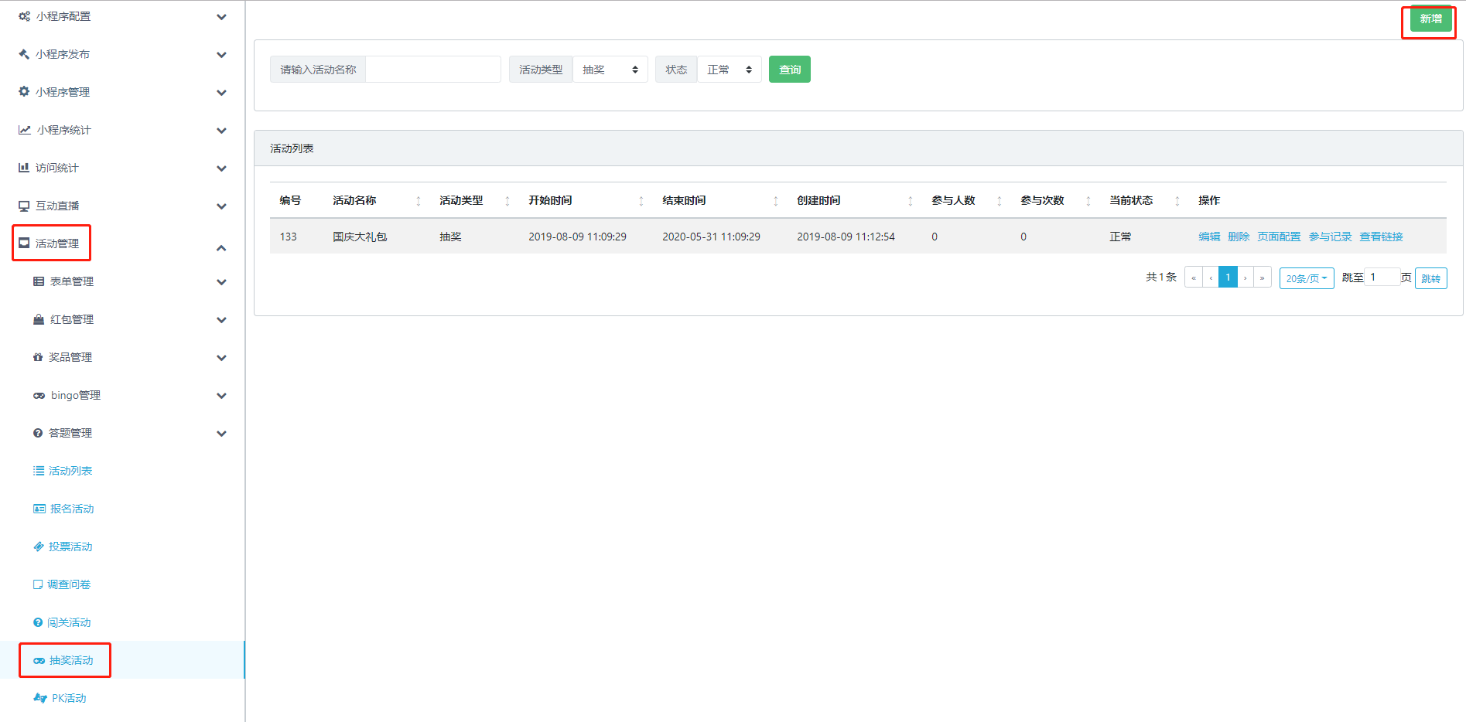Open the 活动类型 dropdown showing 抽奖

pyautogui.click(x=610, y=70)
